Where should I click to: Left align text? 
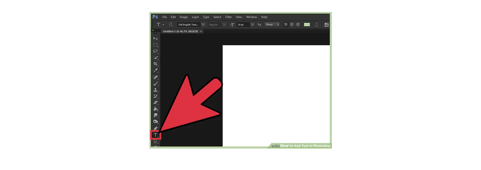click(286, 24)
